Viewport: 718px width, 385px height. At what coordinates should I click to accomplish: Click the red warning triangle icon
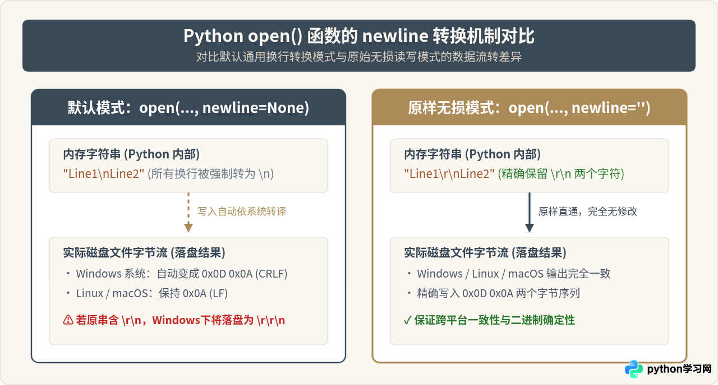pyautogui.click(x=68, y=320)
